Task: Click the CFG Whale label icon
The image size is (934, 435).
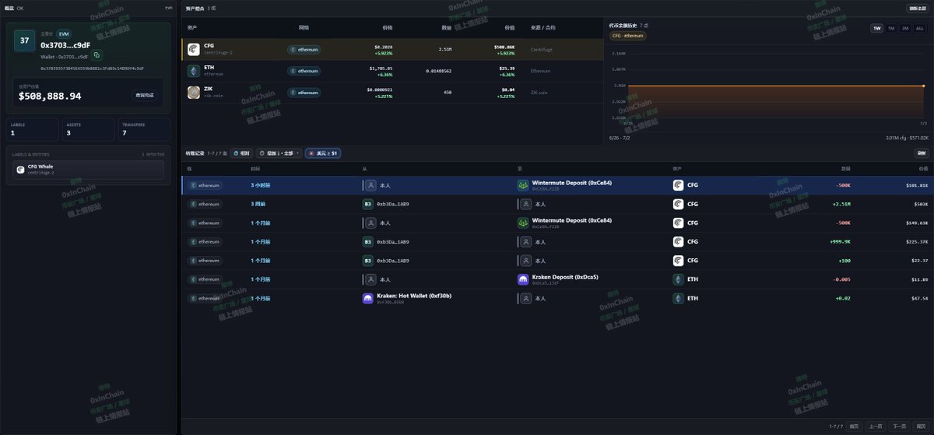Action: (x=20, y=169)
